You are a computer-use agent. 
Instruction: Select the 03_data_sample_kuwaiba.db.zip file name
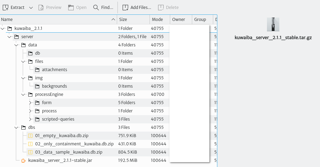coord(69,152)
